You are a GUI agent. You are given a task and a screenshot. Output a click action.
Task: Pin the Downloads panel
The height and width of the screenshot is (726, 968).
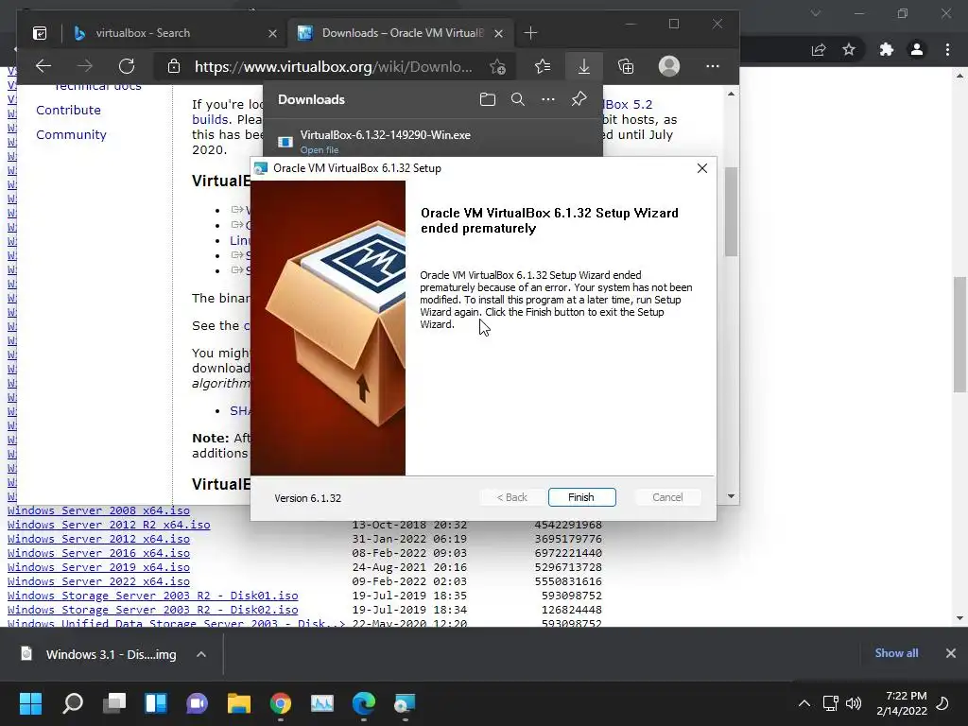[x=579, y=99]
